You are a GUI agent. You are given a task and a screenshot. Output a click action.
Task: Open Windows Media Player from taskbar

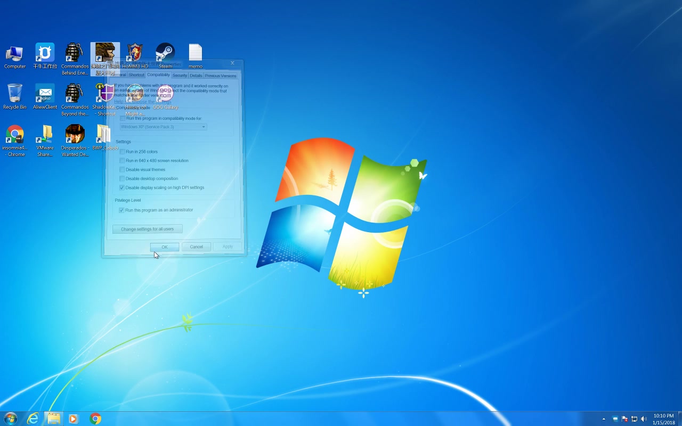point(74,419)
